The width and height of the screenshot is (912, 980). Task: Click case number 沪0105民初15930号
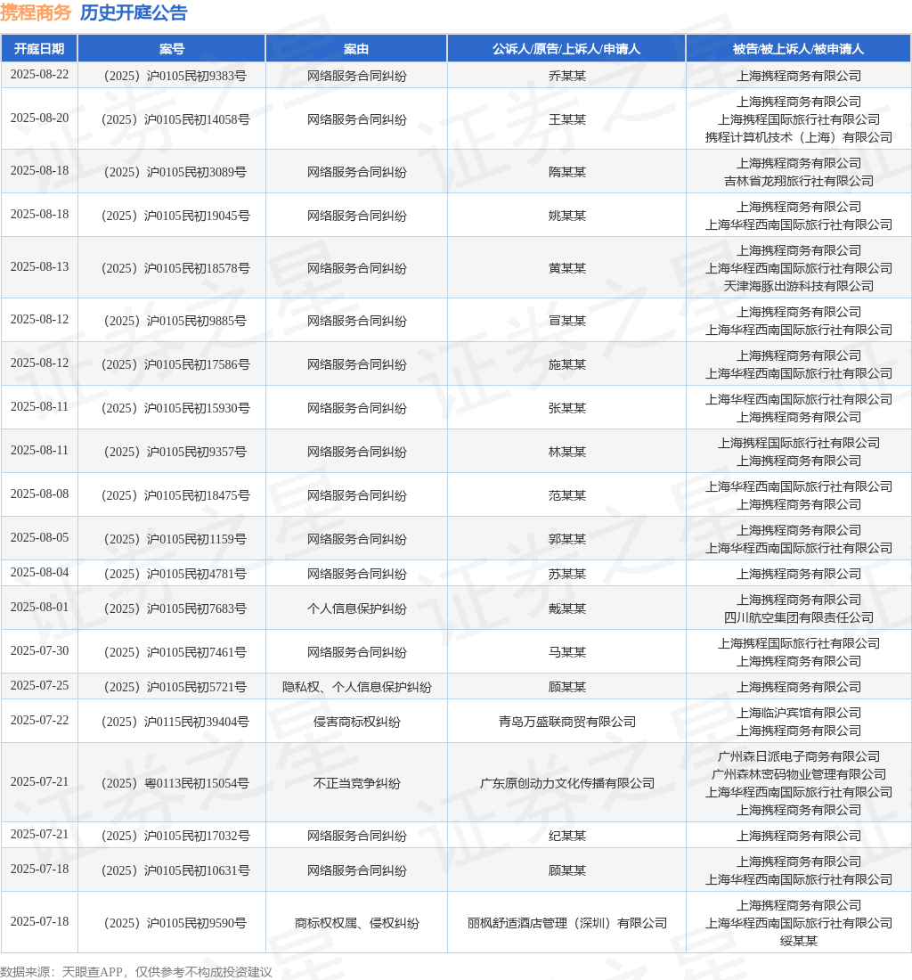175,408
